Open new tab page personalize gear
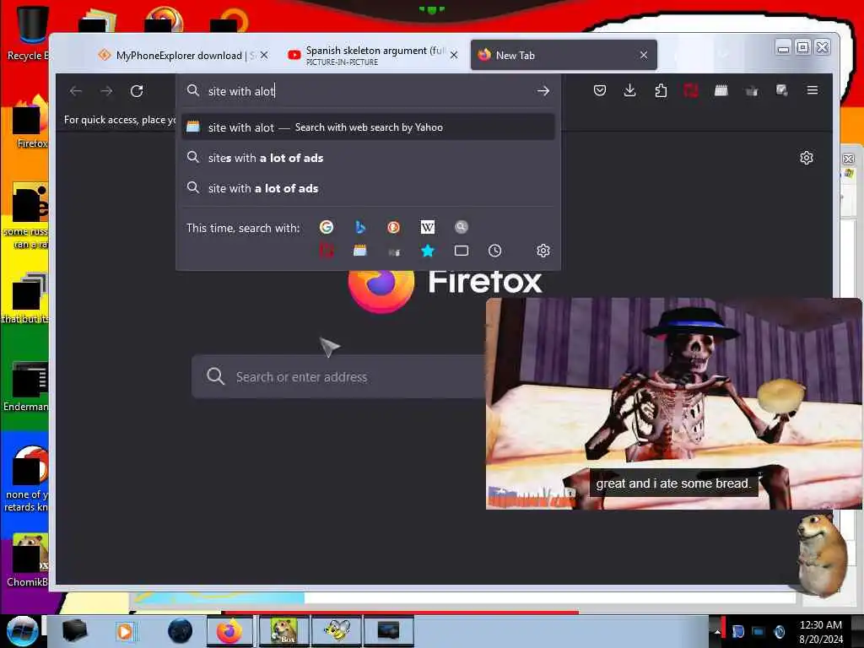864x648 pixels. coord(806,158)
